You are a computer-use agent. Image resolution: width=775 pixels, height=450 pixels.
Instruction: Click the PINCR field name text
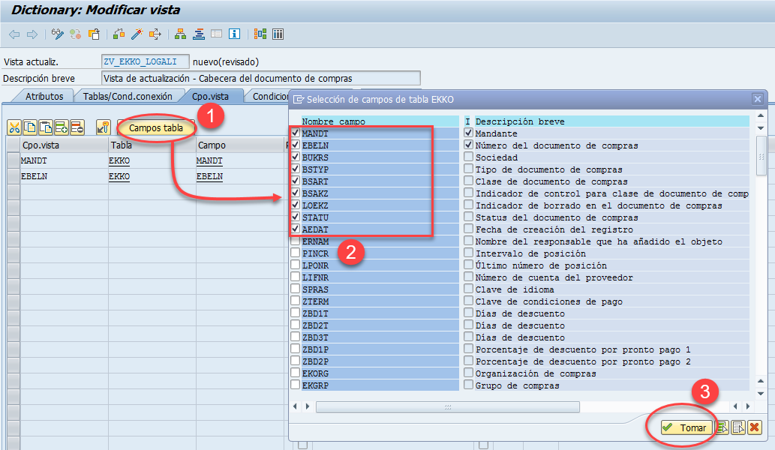pyautogui.click(x=315, y=253)
